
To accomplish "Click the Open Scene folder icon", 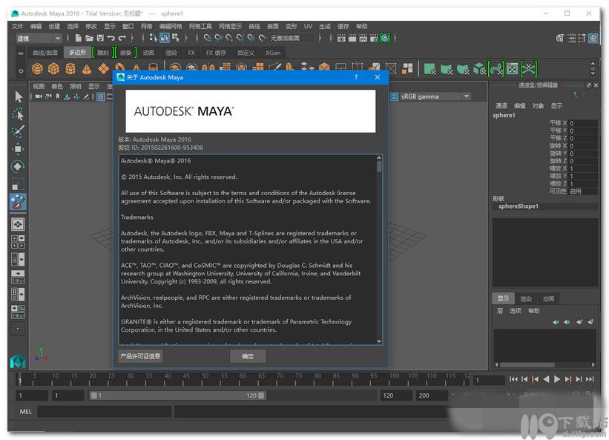I will pos(89,38).
